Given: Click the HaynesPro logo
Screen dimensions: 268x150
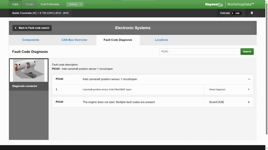Looking at the screenshot, I should pyautogui.click(x=214, y=4).
